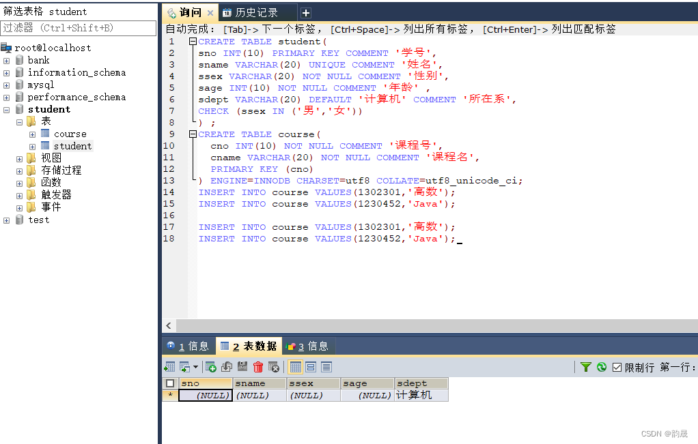Select the course table in tree
Image resolution: width=698 pixels, height=444 pixels.
click(x=70, y=134)
